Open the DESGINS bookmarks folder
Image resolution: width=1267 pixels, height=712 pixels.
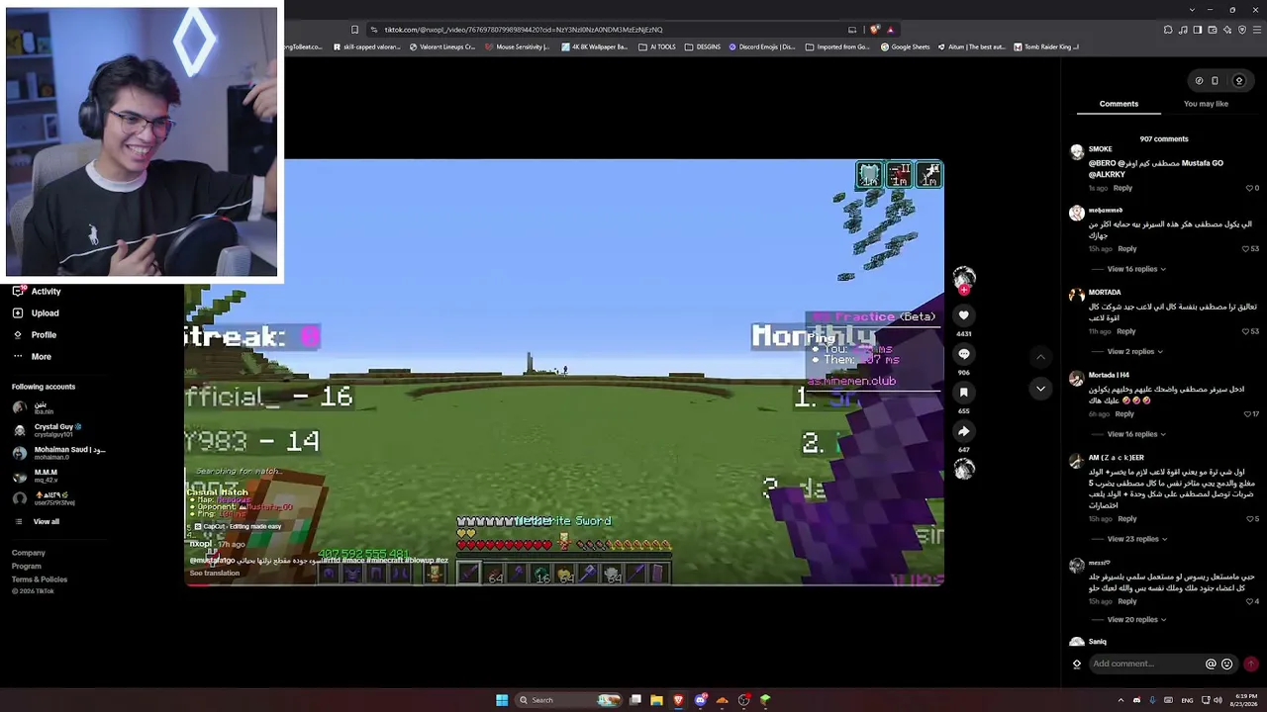(x=703, y=46)
